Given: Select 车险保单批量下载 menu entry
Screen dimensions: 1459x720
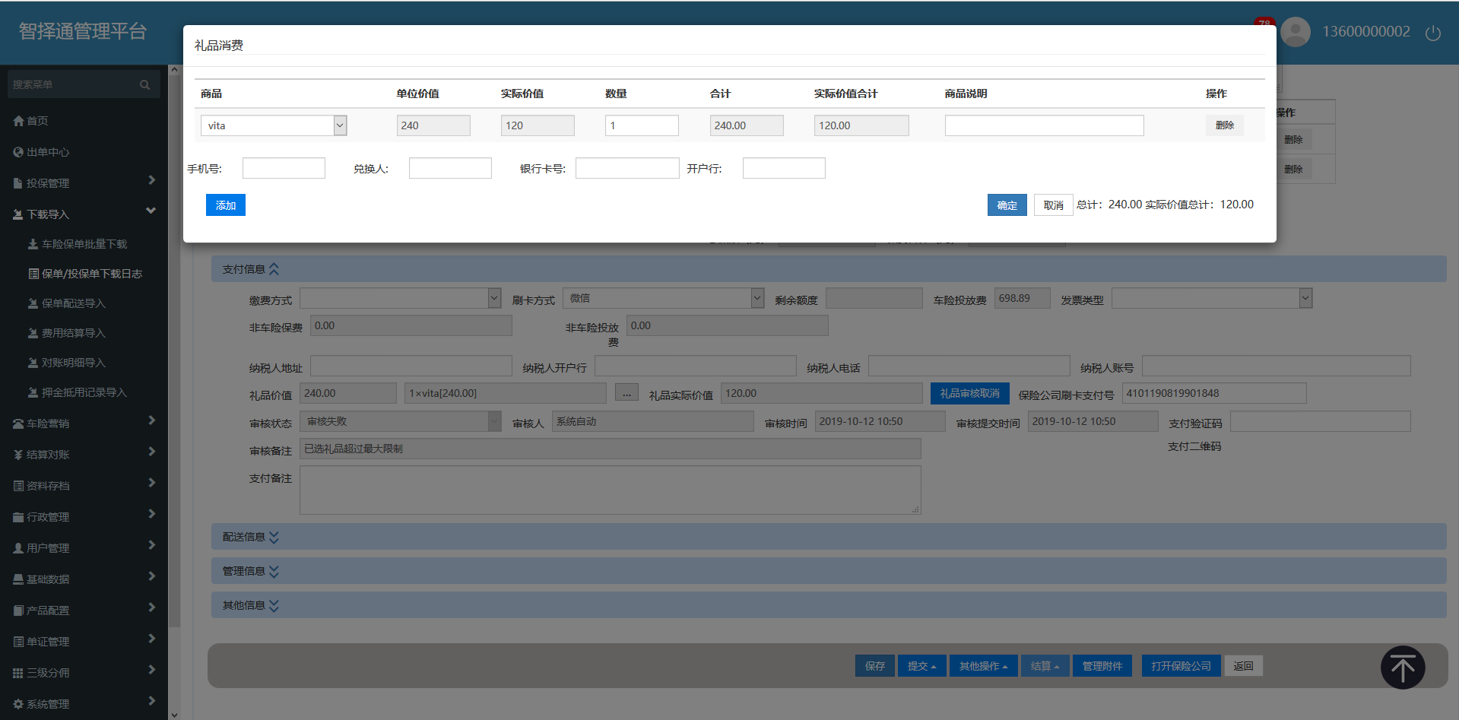Looking at the screenshot, I should click(x=84, y=244).
